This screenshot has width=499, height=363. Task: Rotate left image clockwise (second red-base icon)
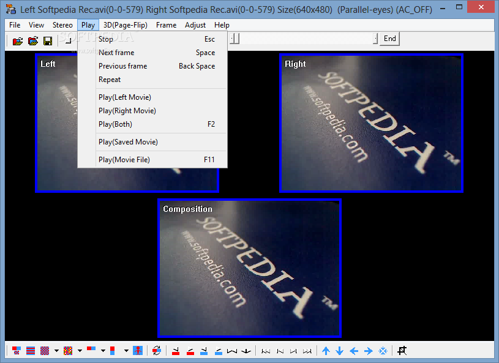[190, 351]
